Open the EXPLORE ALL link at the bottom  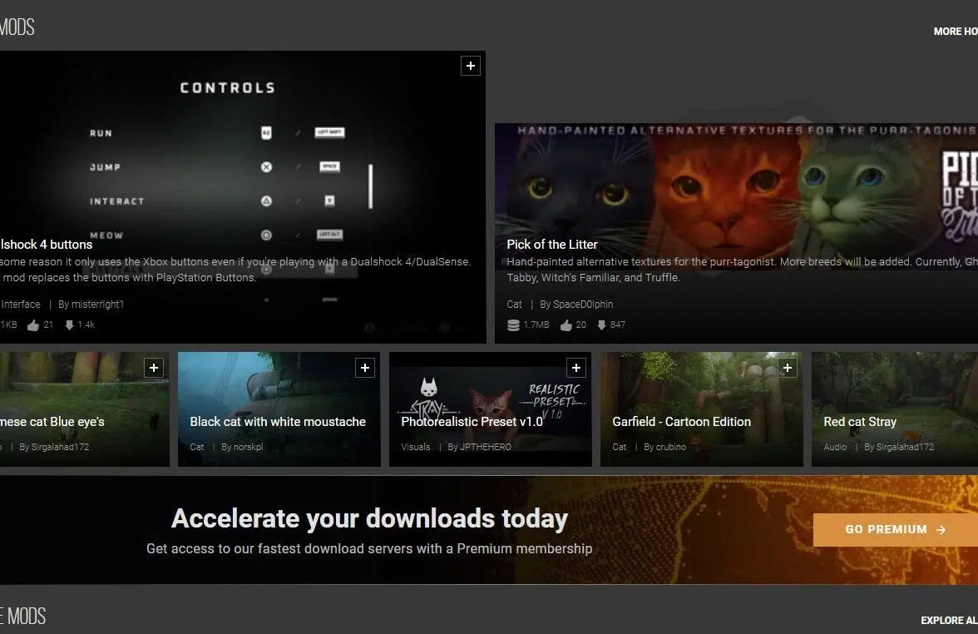[950, 621]
